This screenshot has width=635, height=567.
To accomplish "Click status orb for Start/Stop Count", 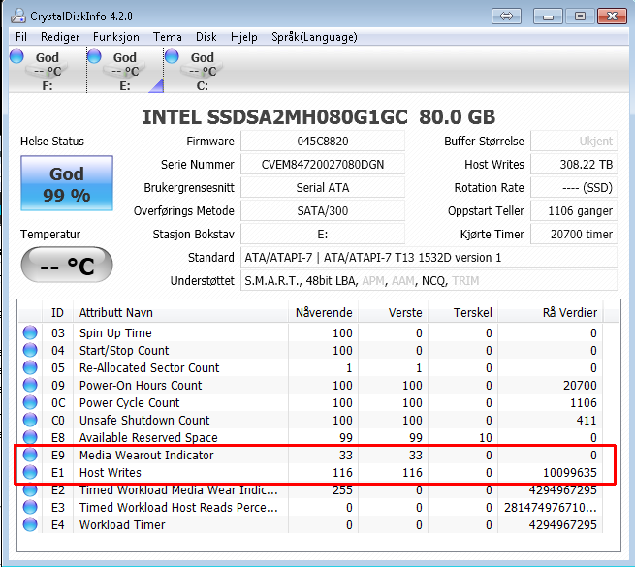I will (30, 350).
